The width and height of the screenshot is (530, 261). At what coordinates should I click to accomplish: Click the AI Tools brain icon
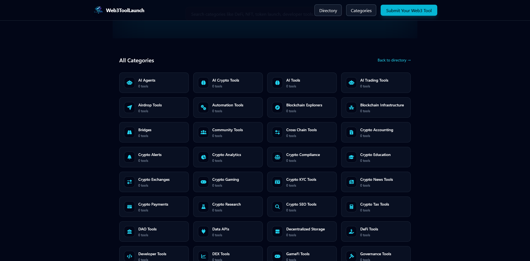point(277,83)
